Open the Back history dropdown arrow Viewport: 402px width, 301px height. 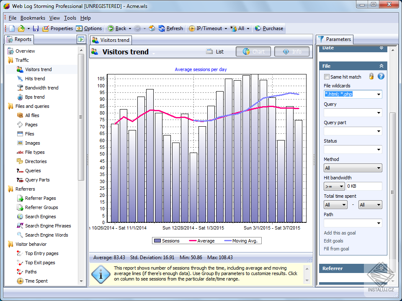(130, 28)
